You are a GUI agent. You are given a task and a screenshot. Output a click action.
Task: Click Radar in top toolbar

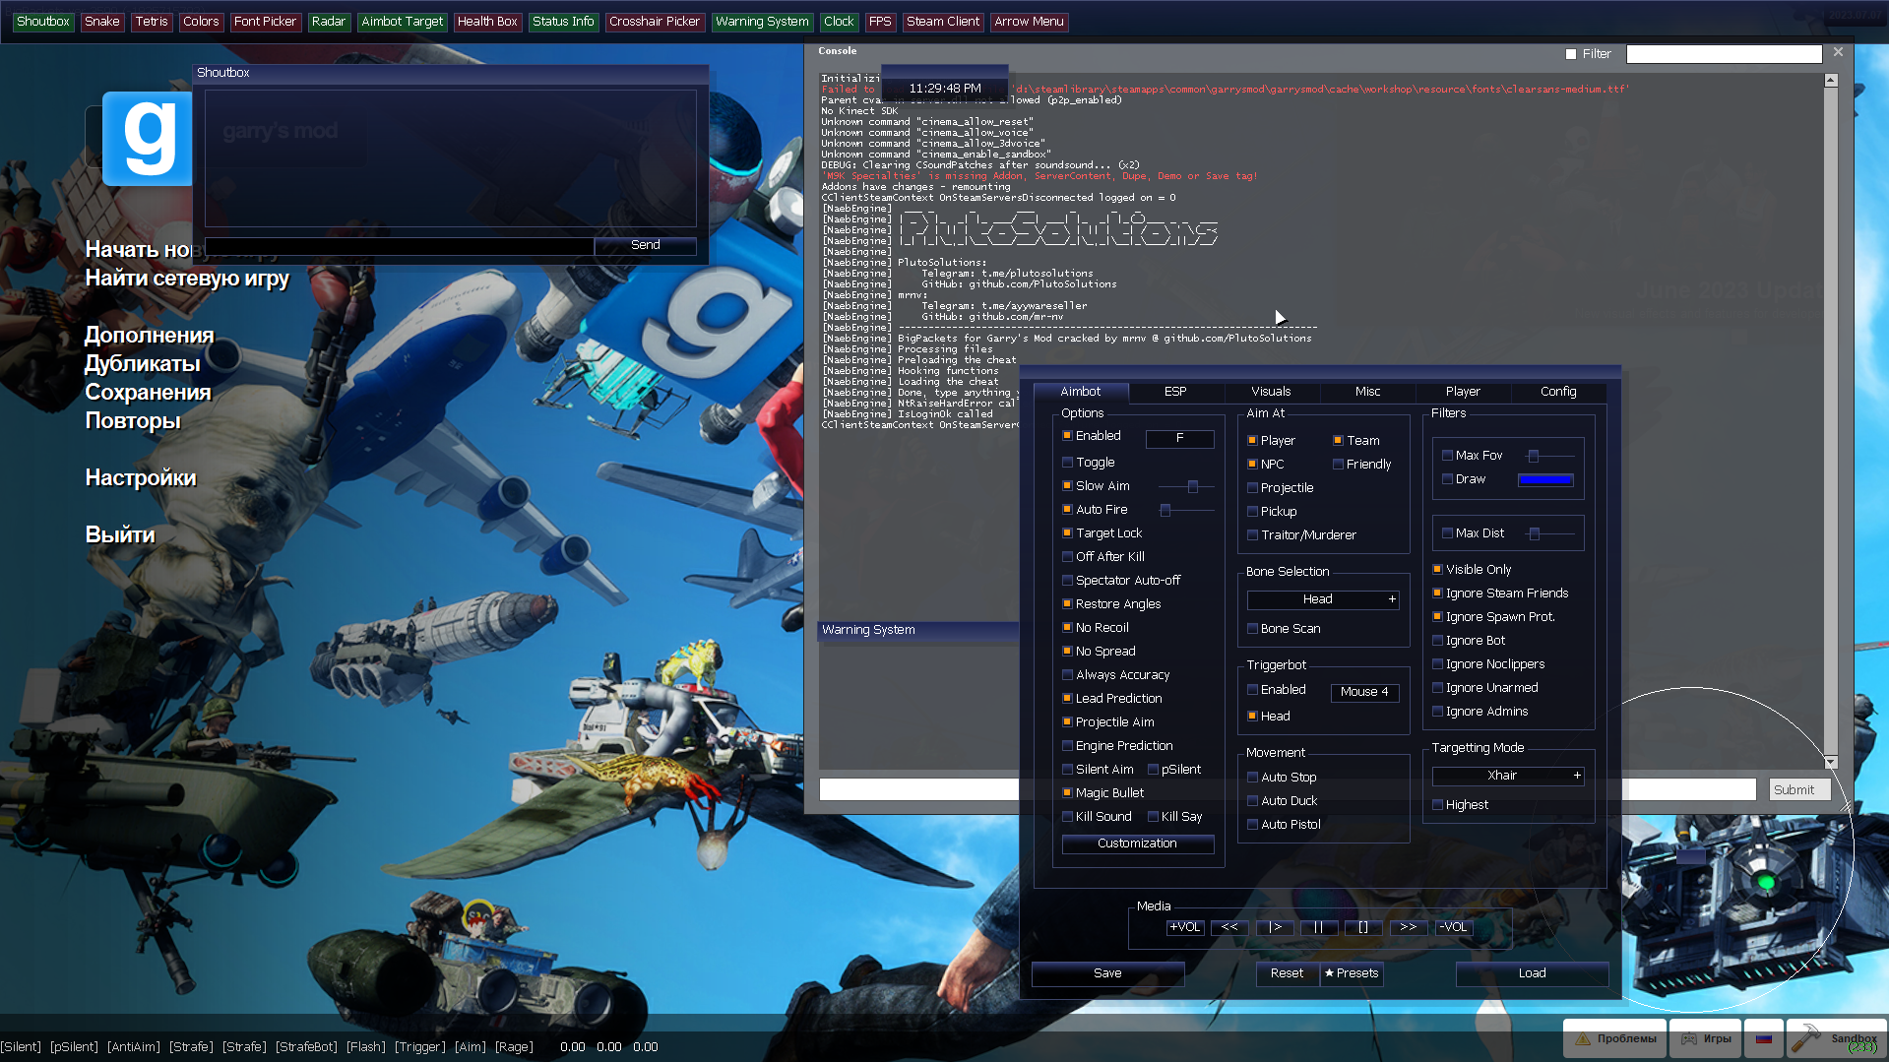[328, 21]
